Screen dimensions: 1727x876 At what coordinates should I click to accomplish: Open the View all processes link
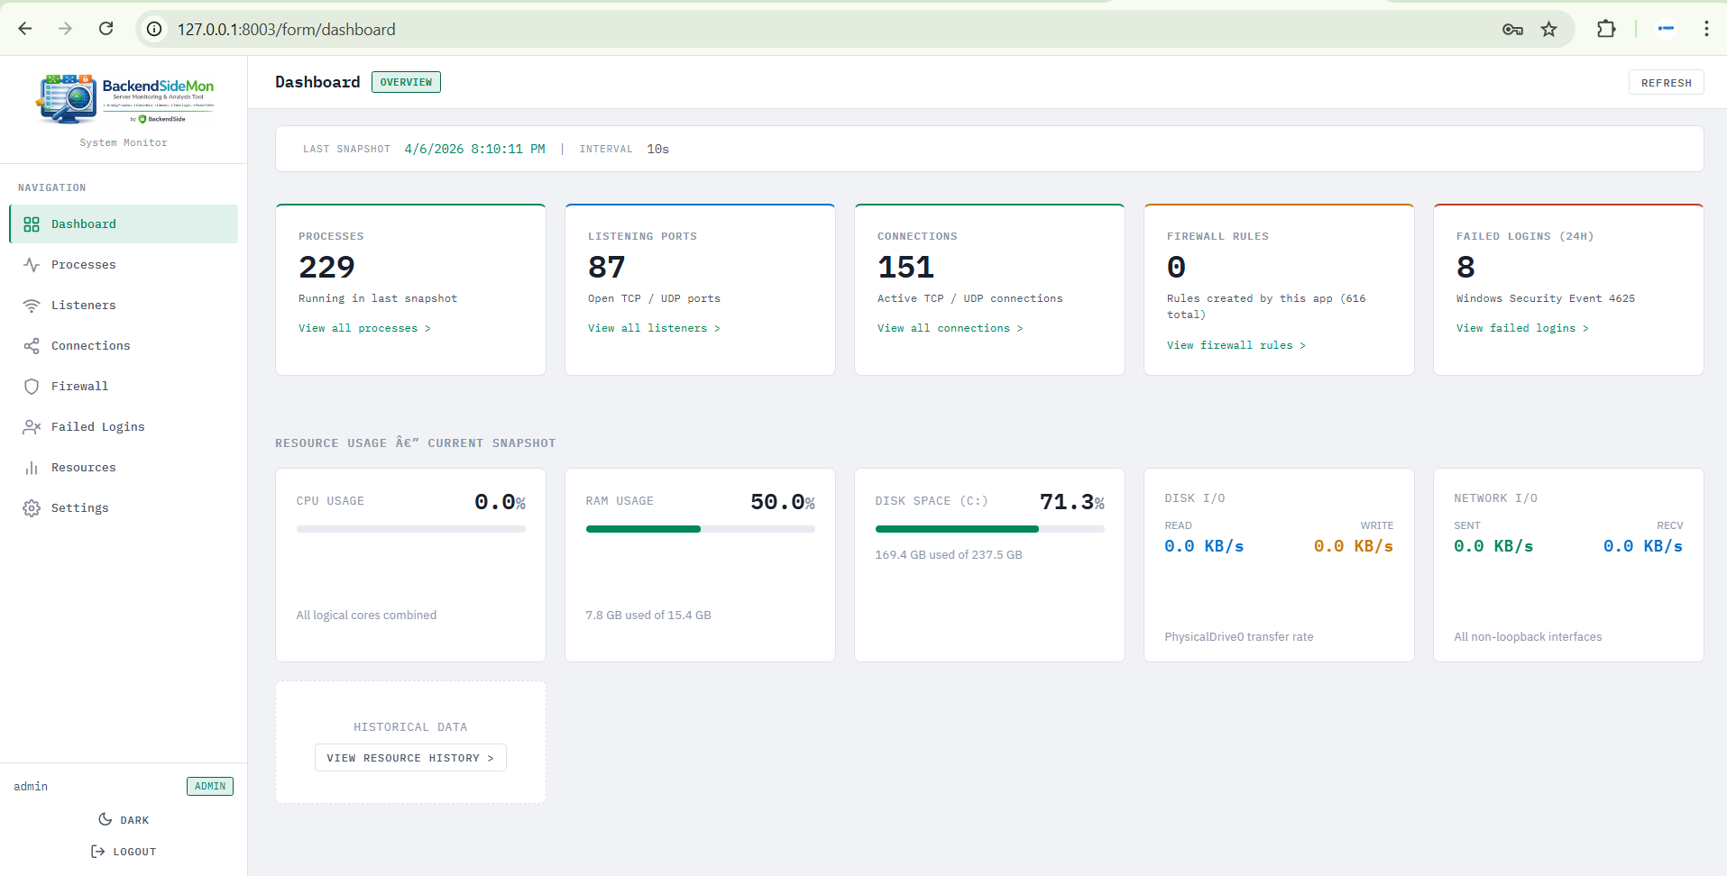(x=363, y=327)
